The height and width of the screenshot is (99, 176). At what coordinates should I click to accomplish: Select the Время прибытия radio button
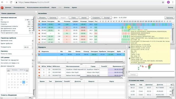click(x=33, y=43)
